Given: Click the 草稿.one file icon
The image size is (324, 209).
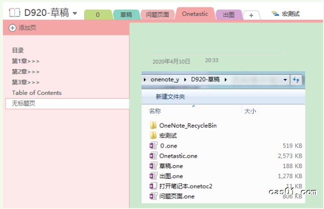Looking at the screenshot, I should pos(153,166).
